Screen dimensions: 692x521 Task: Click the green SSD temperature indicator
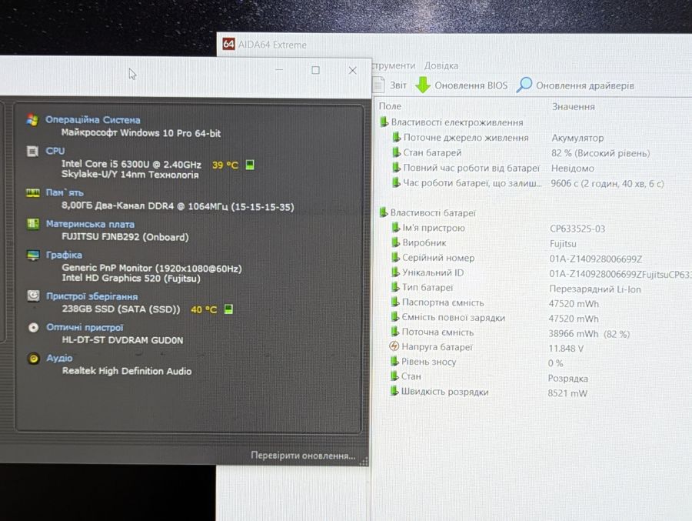(228, 309)
